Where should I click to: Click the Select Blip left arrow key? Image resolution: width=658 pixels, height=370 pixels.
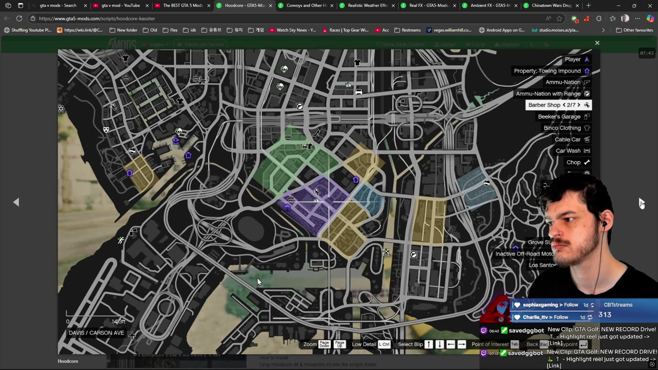[450, 344]
